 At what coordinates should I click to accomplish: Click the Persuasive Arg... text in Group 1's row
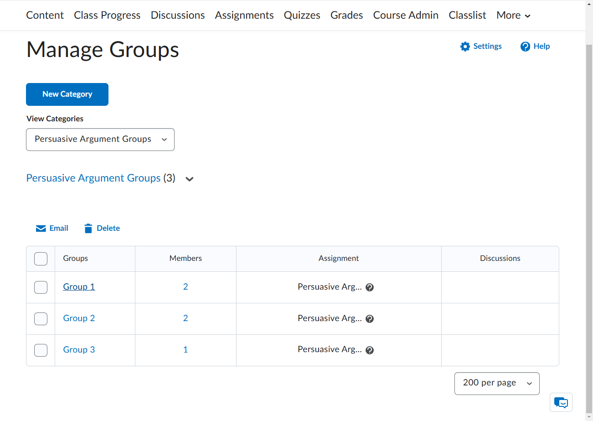[x=330, y=287]
